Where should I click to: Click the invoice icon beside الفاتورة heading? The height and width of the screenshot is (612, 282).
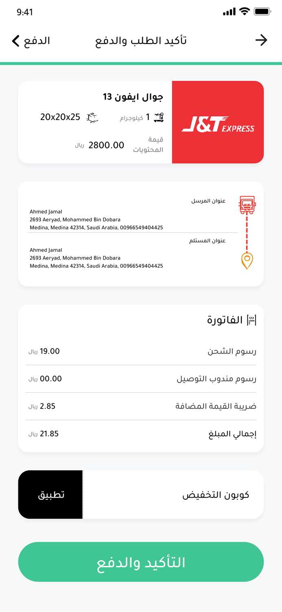252,319
